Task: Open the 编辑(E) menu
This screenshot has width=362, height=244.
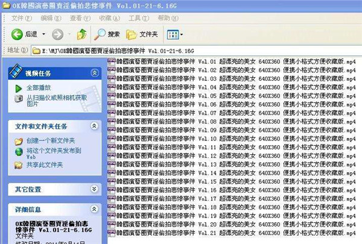Action: [51, 18]
